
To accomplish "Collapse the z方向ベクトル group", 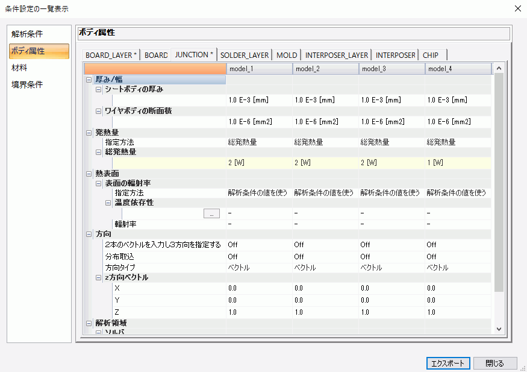I will 99,277.
